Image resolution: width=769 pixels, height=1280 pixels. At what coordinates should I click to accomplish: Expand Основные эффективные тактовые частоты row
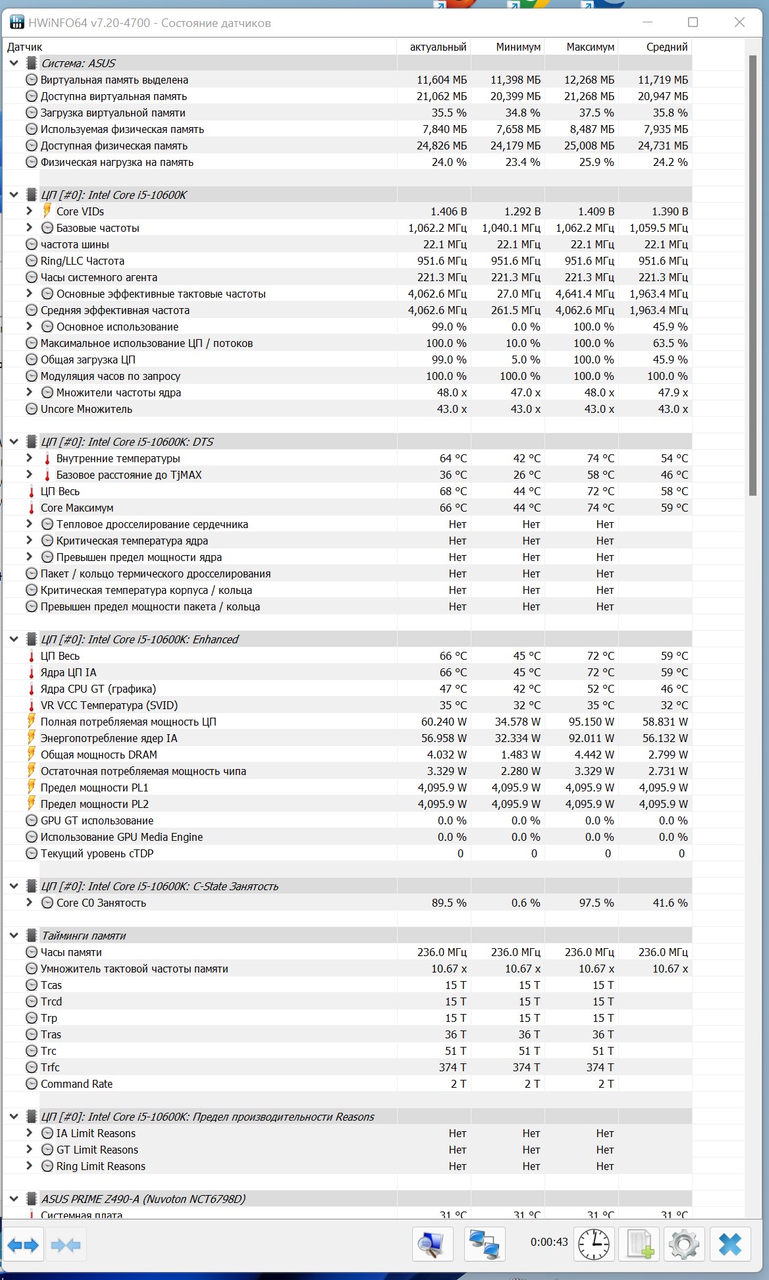coord(29,294)
